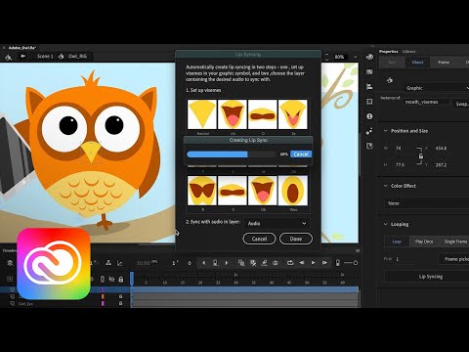This screenshot has width=469, height=352.
Task: Select the Neutral viseme thumbnail
Action: click(x=202, y=114)
